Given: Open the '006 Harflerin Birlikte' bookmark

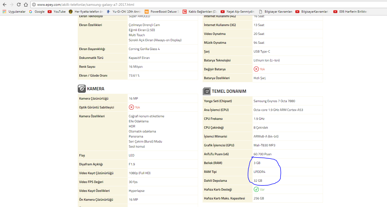Looking at the screenshot, I should pyautogui.click(x=350, y=12).
